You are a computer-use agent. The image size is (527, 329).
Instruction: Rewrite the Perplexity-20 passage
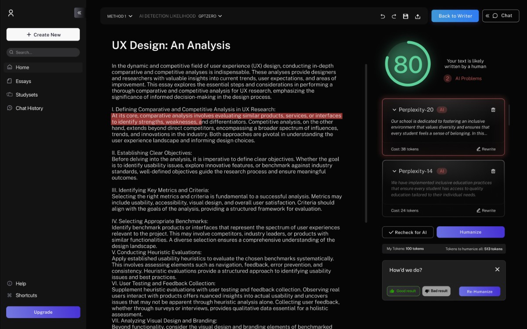pyautogui.click(x=486, y=149)
